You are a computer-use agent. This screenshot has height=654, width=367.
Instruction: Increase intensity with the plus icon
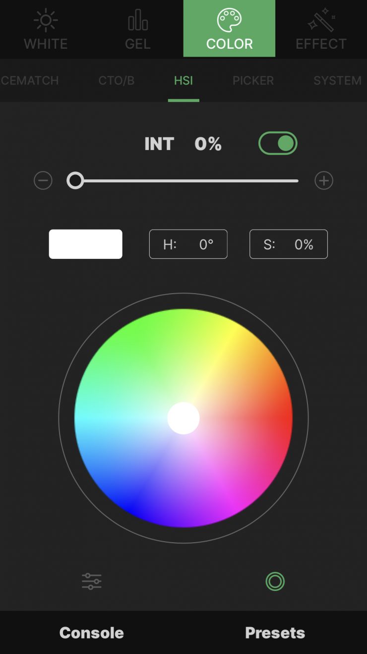click(324, 180)
